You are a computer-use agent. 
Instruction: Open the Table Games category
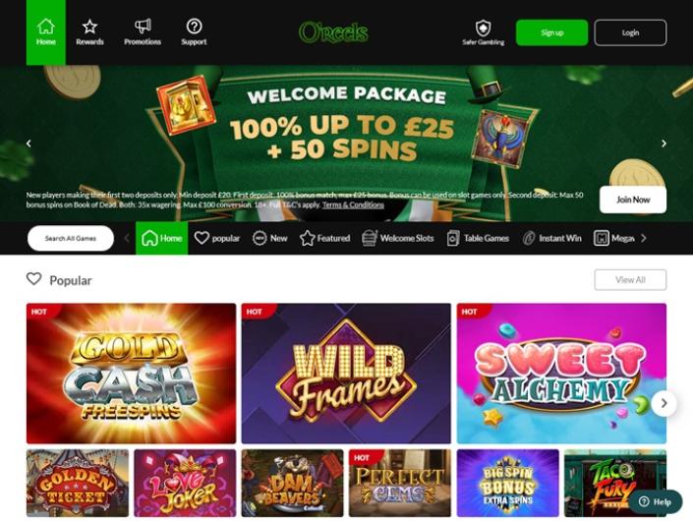click(478, 238)
